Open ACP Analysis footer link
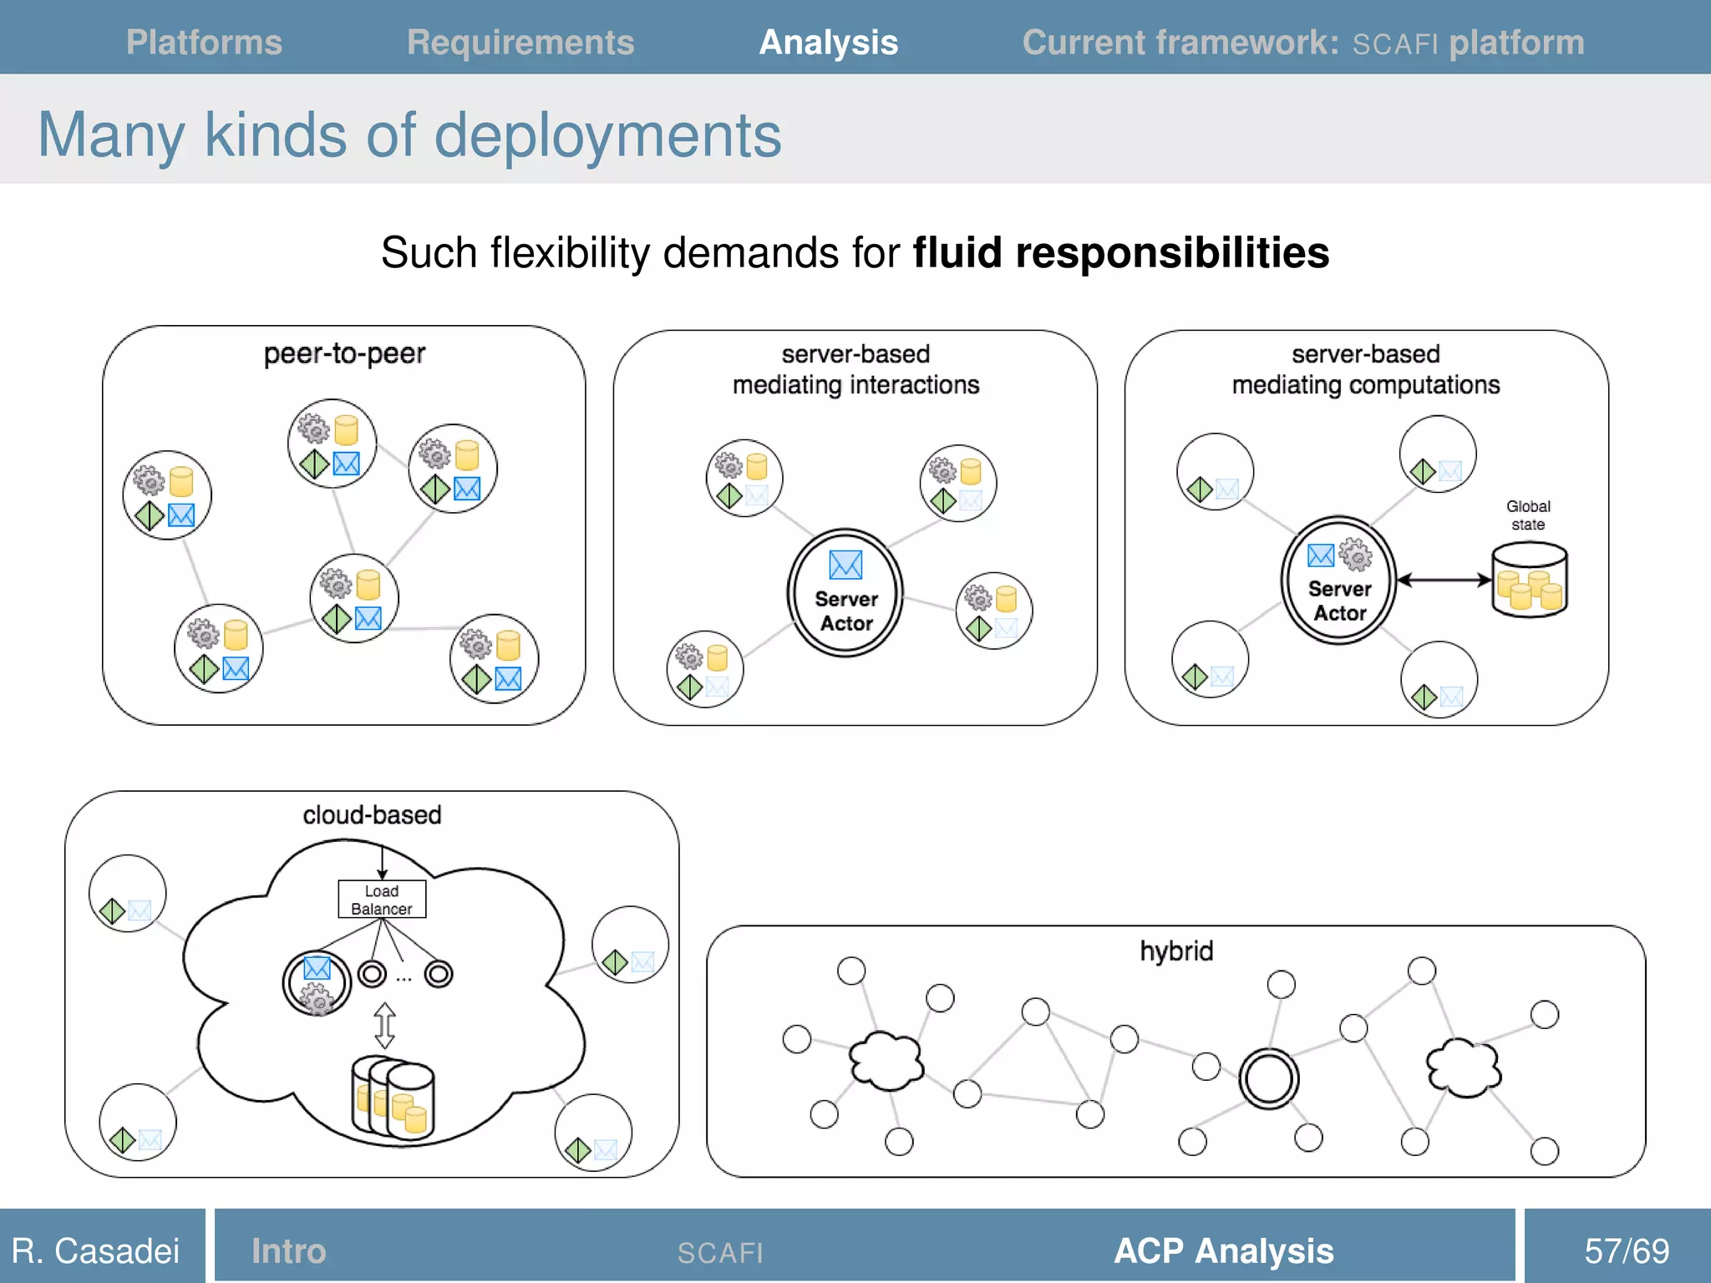The height and width of the screenshot is (1283, 1711). [1224, 1250]
